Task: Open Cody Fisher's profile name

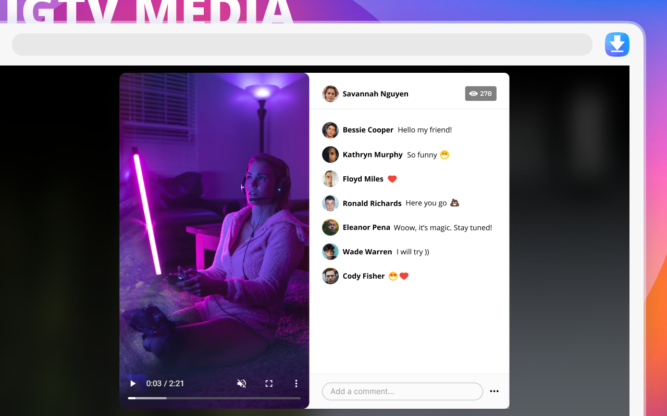Action: pos(364,276)
